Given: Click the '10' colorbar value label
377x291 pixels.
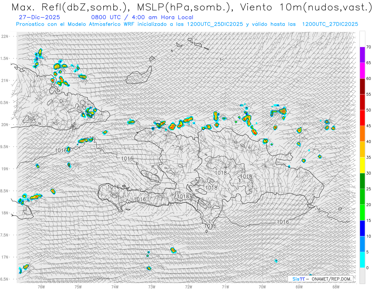Looking at the screenshot, I should [x=369, y=236].
